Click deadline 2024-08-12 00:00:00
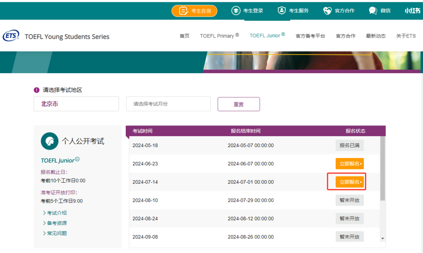The image size is (423, 253). point(251,219)
